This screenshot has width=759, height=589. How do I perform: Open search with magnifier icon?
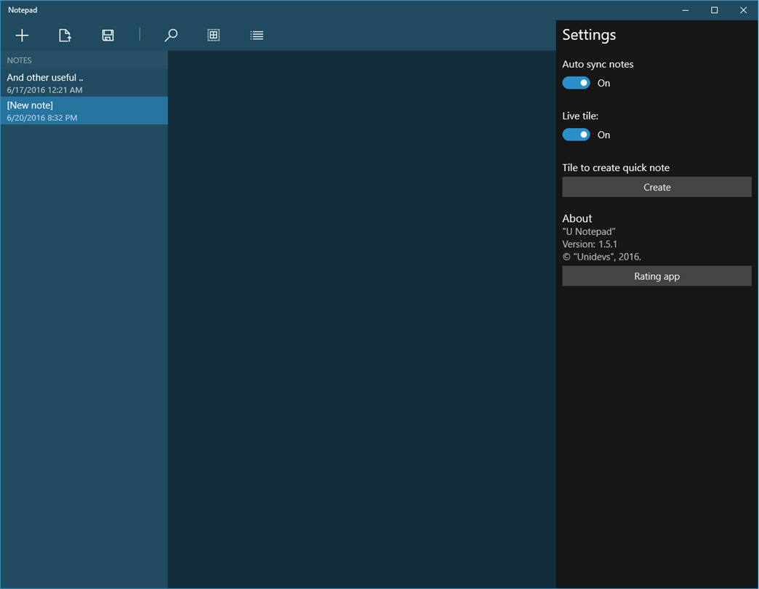click(171, 36)
